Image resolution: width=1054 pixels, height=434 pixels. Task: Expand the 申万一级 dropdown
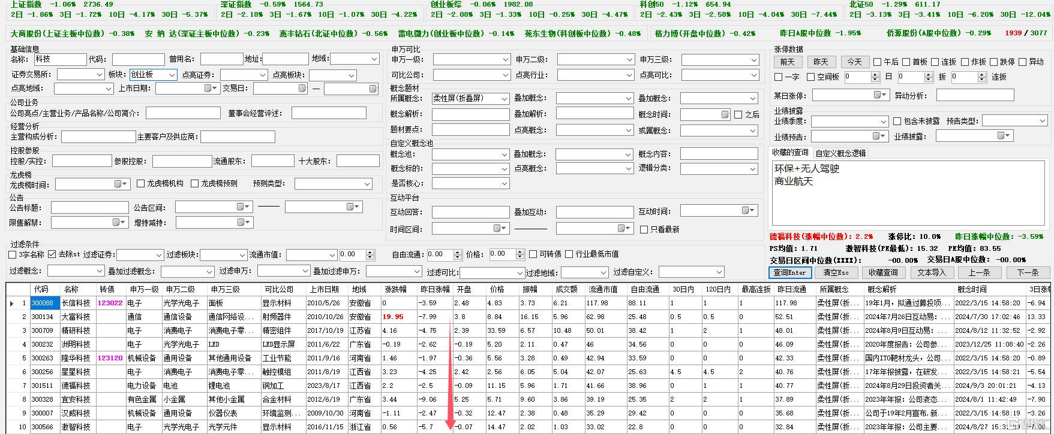coord(506,60)
